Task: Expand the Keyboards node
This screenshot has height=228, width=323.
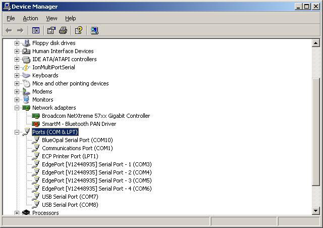Action: click(x=17, y=75)
